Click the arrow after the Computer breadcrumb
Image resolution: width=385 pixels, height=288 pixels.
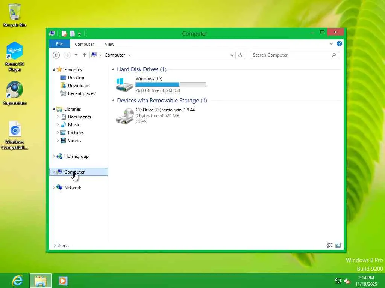(129, 55)
